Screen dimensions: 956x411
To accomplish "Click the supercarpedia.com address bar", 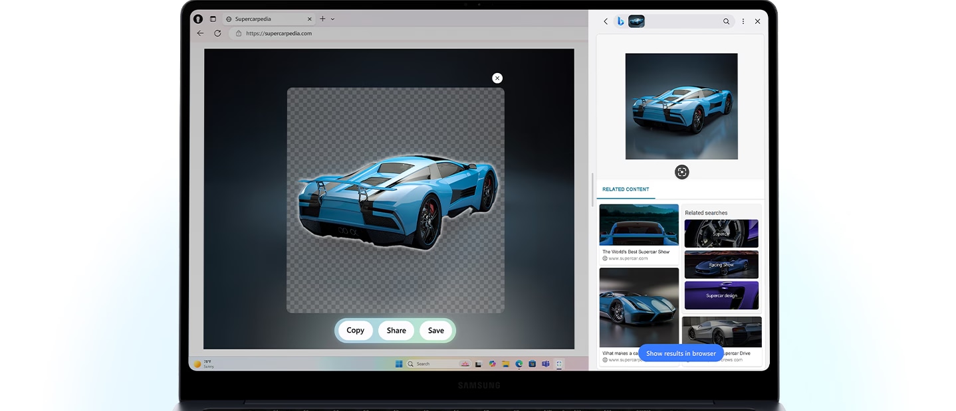I will pos(407,33).
